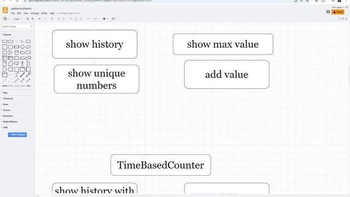Open the Arrange menu
Image resolution: width=350 pixels, height=197 pixels.
coord(34,13)
